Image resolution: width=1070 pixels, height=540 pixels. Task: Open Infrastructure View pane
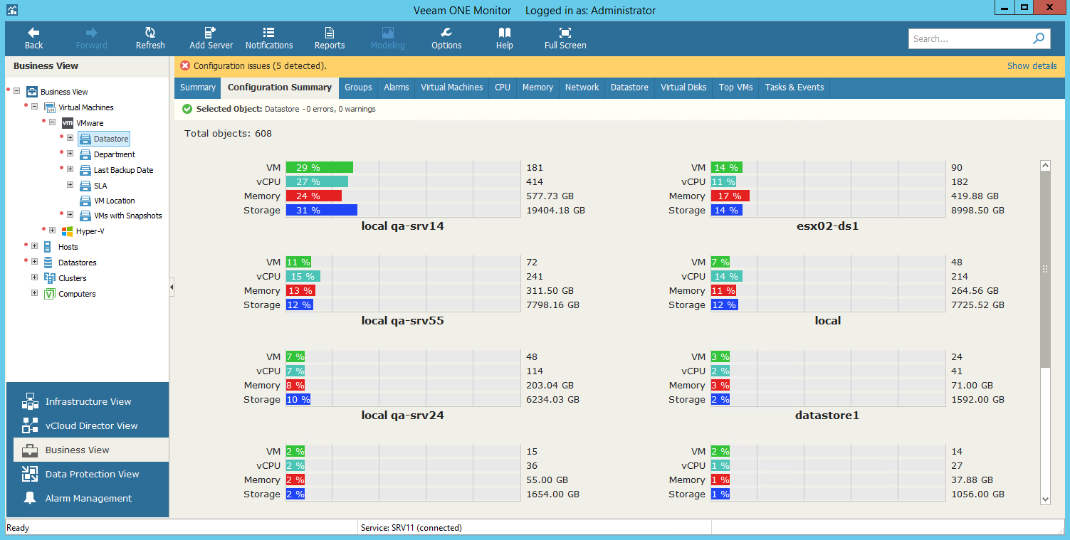point(88,401)
